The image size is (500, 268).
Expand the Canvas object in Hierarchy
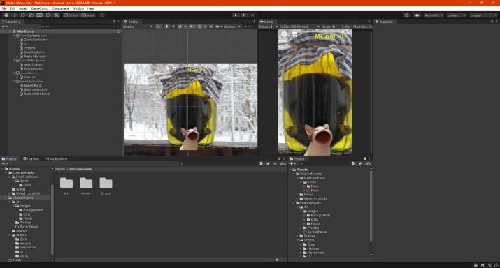coord(17,77)
